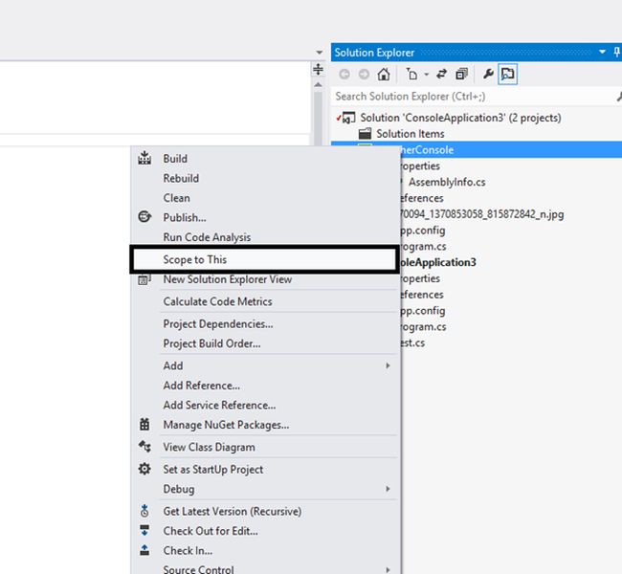The image size is (622, 574).
Task: Open the Add submenu
Action: (x=265, y=365)
